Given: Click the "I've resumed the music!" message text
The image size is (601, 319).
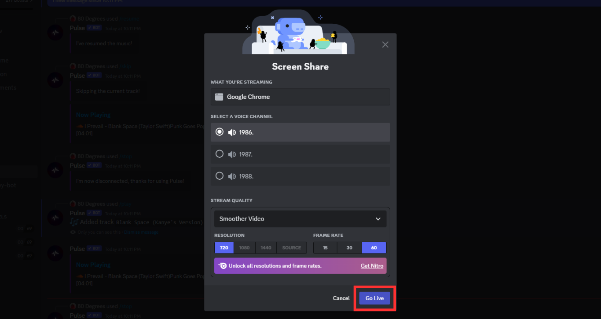Looking at the screenshot, I should coord(104,43).
